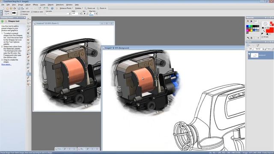Pick the blue swatch in Materials palette

pyautogui.click(x=247, y=27)
